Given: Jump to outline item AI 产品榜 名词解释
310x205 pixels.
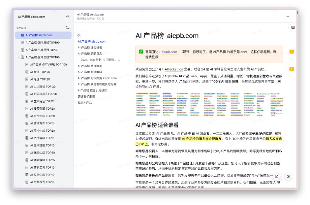Looking at the screenshot, I should pos(90,72).
